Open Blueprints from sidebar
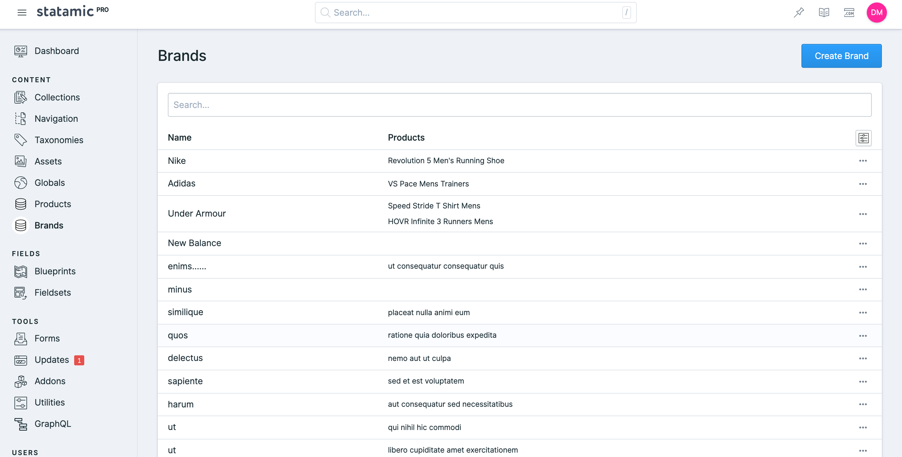 tap(55, 272)
